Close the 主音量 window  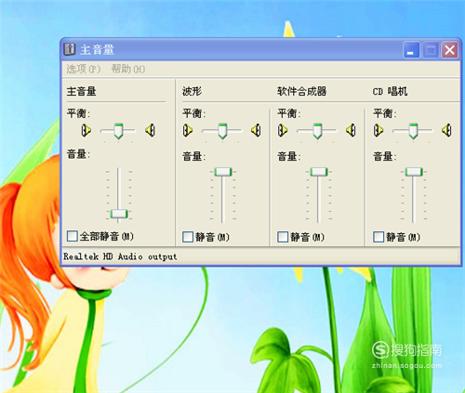449,50
